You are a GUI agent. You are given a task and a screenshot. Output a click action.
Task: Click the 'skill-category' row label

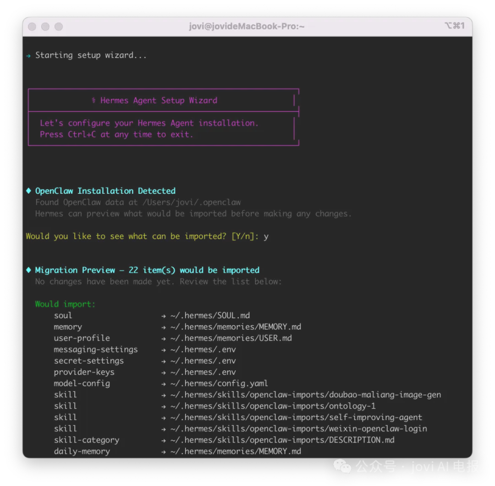click(x=87, y=440)
